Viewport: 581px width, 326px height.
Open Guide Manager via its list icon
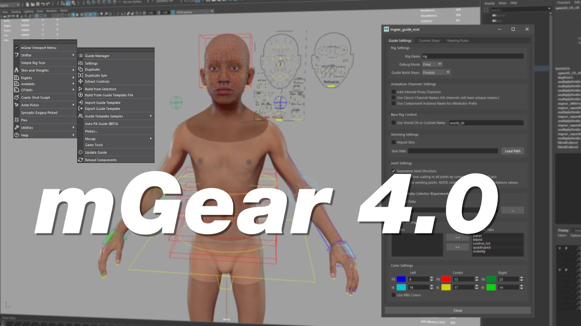tap(81, 56)
